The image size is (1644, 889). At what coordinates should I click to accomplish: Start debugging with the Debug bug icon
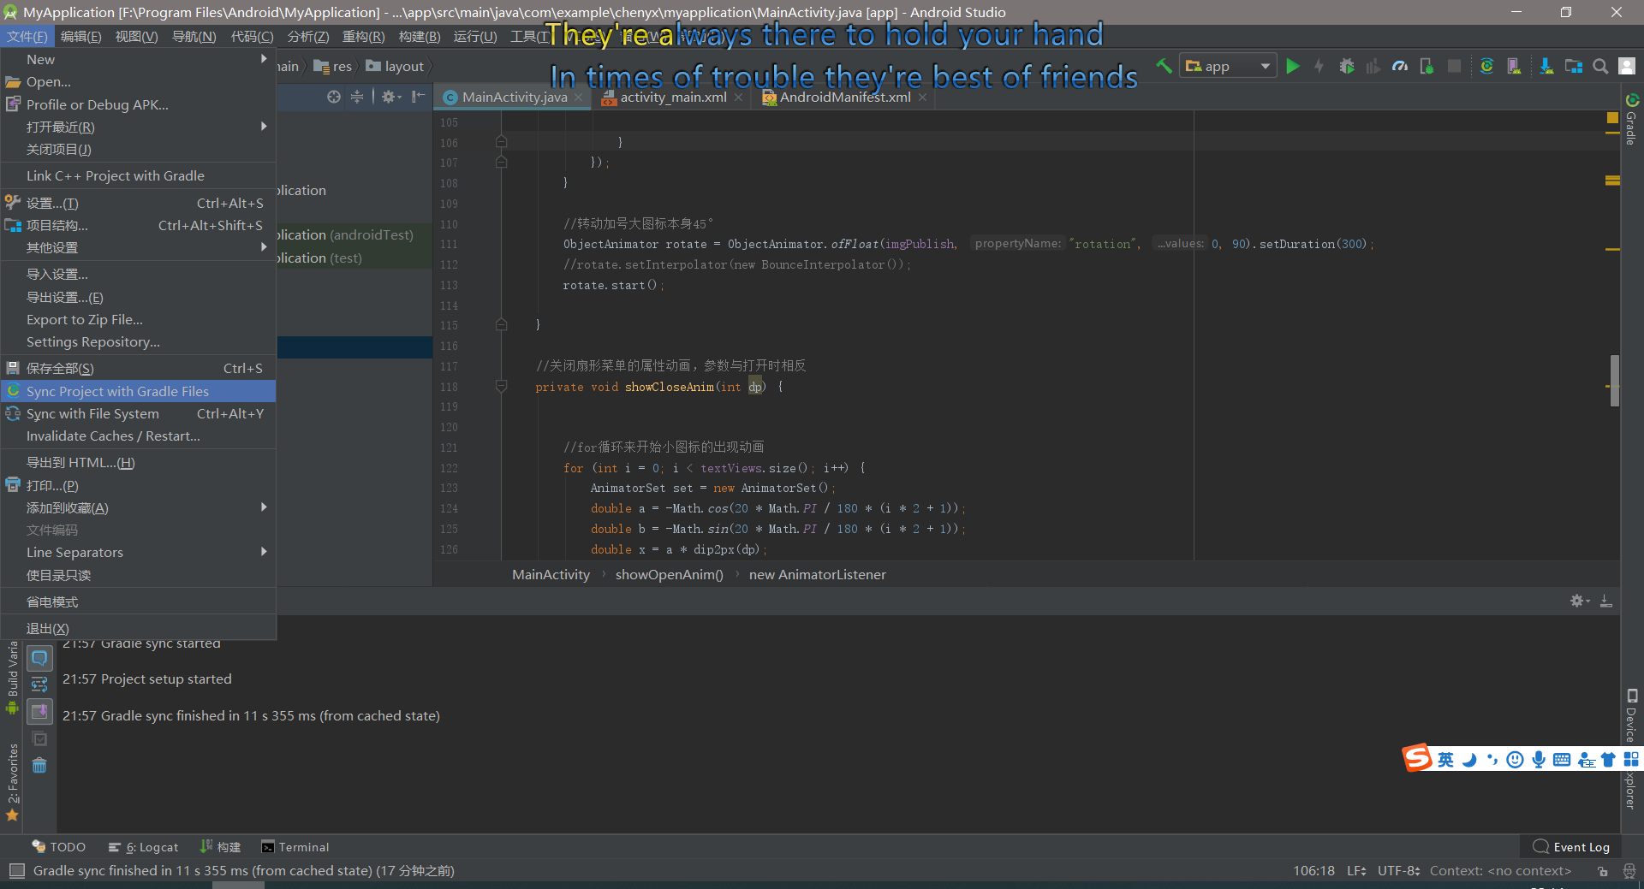[1346, 66]
